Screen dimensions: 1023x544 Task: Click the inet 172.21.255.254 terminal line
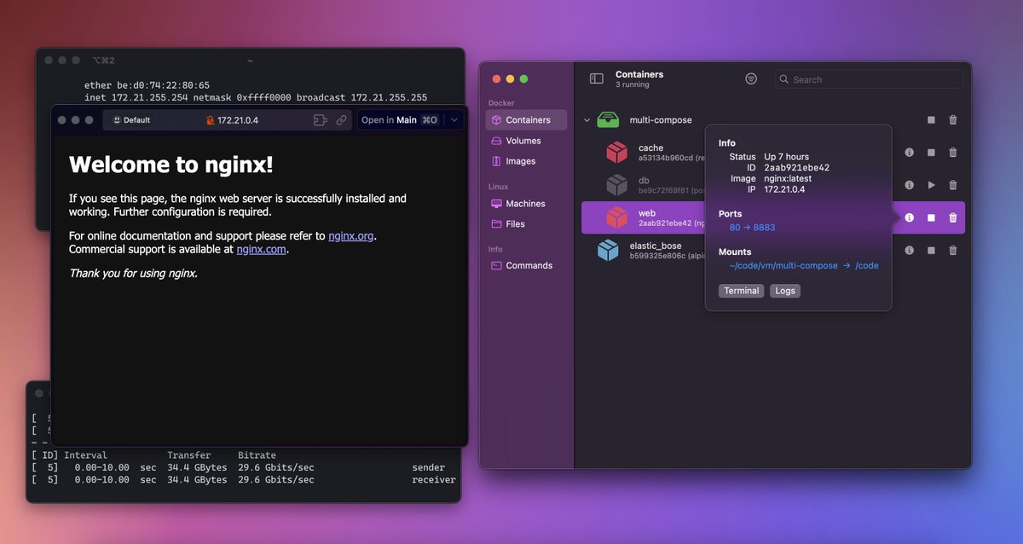tap(256, 98)
